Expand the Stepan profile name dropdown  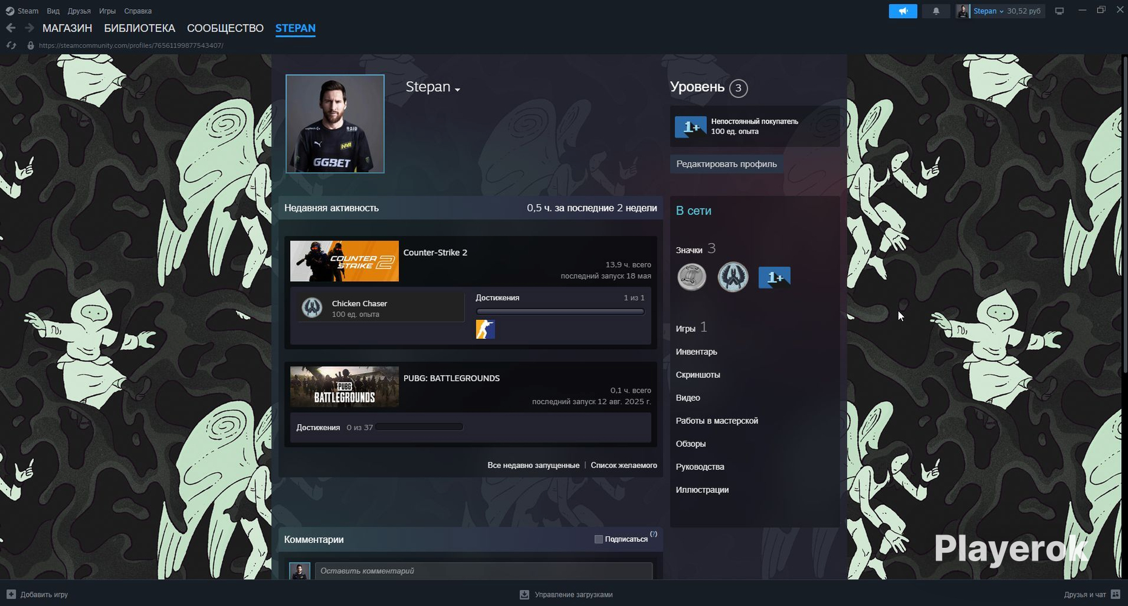point(457,90)
